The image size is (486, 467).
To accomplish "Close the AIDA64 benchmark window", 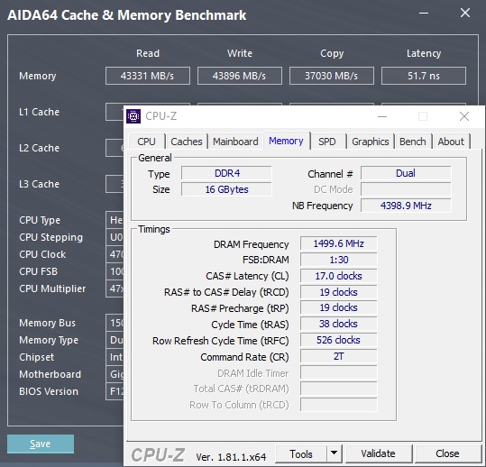I will (465, 13).
